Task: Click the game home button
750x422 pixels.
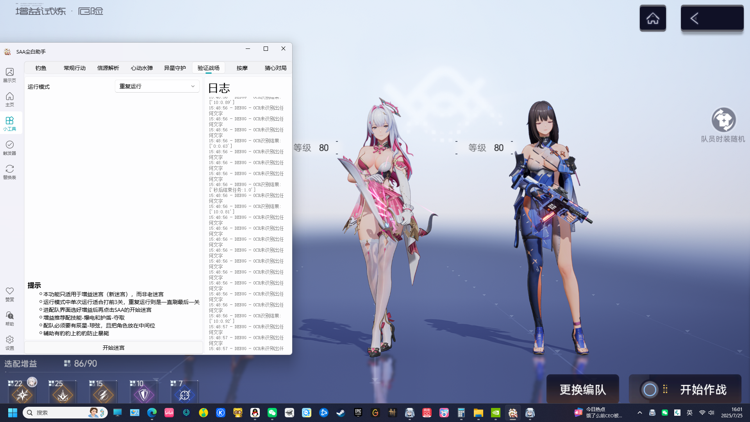Action: 653,18
